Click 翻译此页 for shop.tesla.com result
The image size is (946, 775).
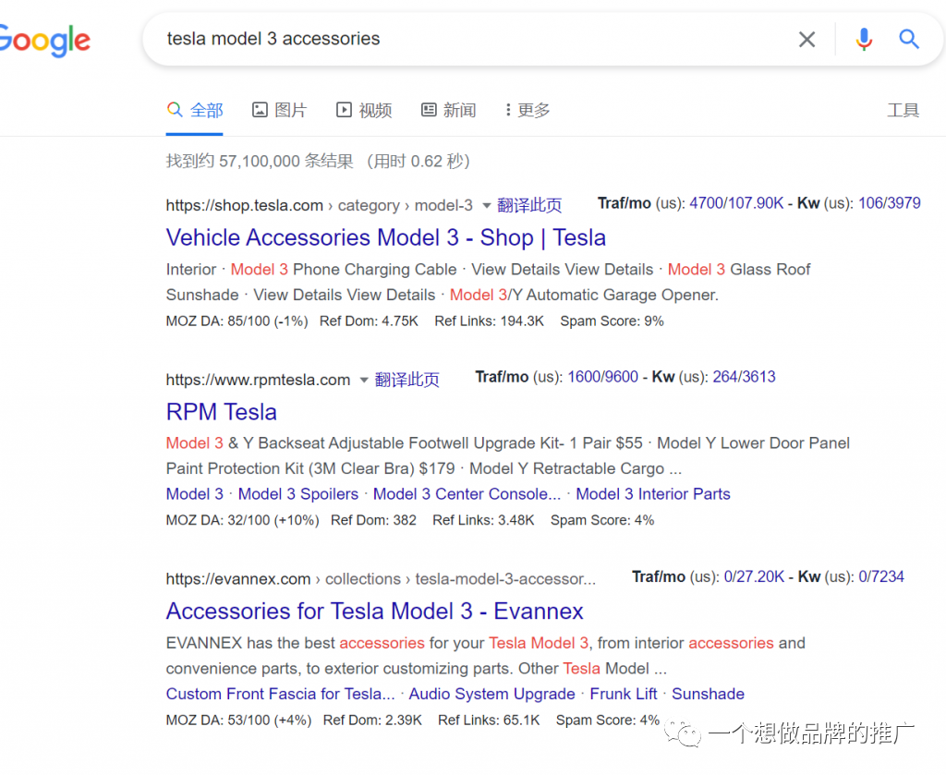529,206
